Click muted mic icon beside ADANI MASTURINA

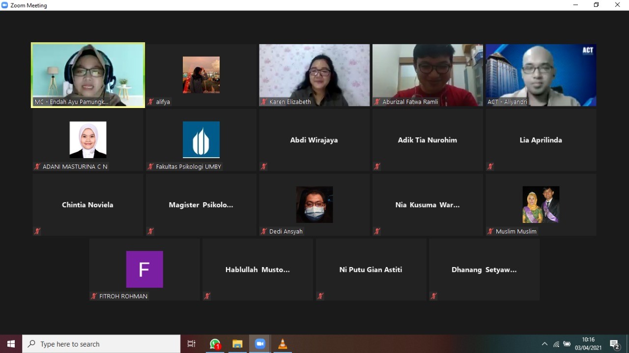(37, 166)
